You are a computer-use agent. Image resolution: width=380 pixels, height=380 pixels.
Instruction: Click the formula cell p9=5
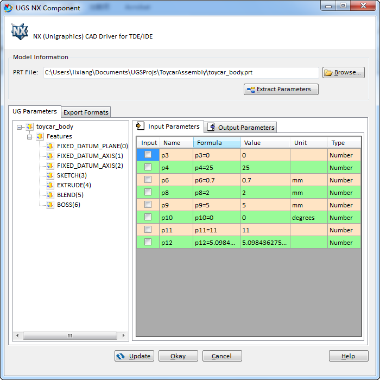coord(217,205)
